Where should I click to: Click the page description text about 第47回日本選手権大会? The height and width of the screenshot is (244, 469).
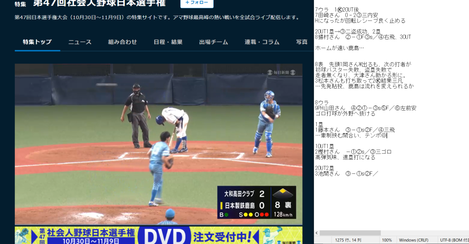click(x=158, y=17)
